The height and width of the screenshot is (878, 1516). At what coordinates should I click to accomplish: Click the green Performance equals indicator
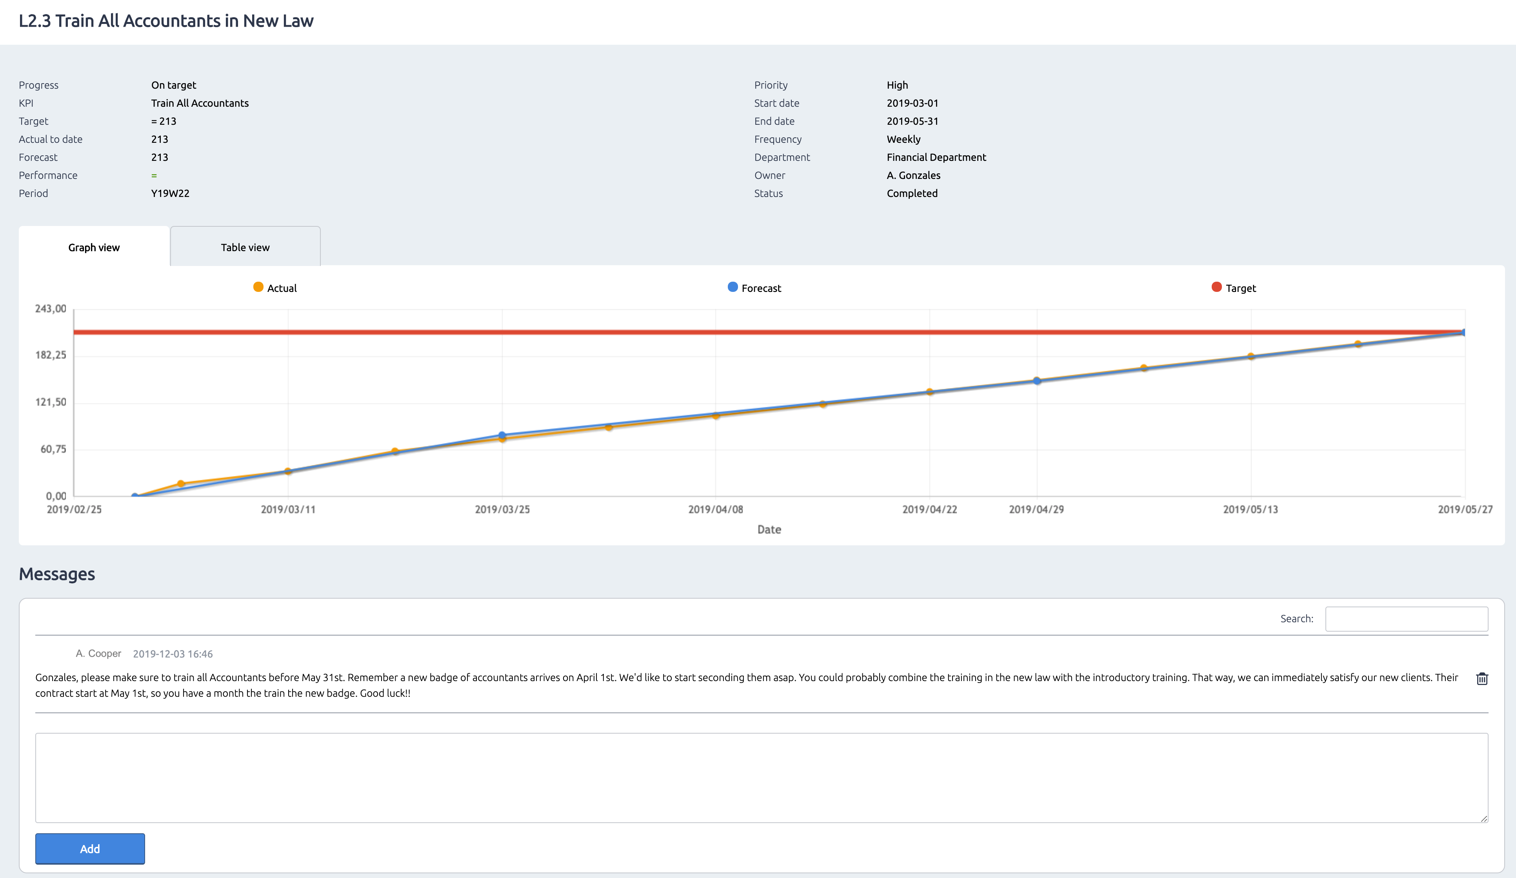(154, 176)
